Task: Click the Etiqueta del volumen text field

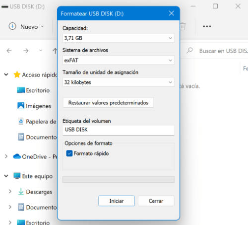Action: pos(119,130)
